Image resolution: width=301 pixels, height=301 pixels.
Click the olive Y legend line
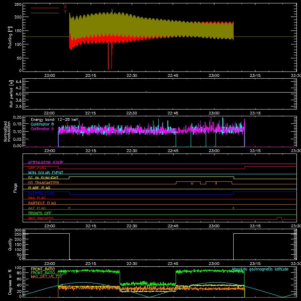point(45,13)
